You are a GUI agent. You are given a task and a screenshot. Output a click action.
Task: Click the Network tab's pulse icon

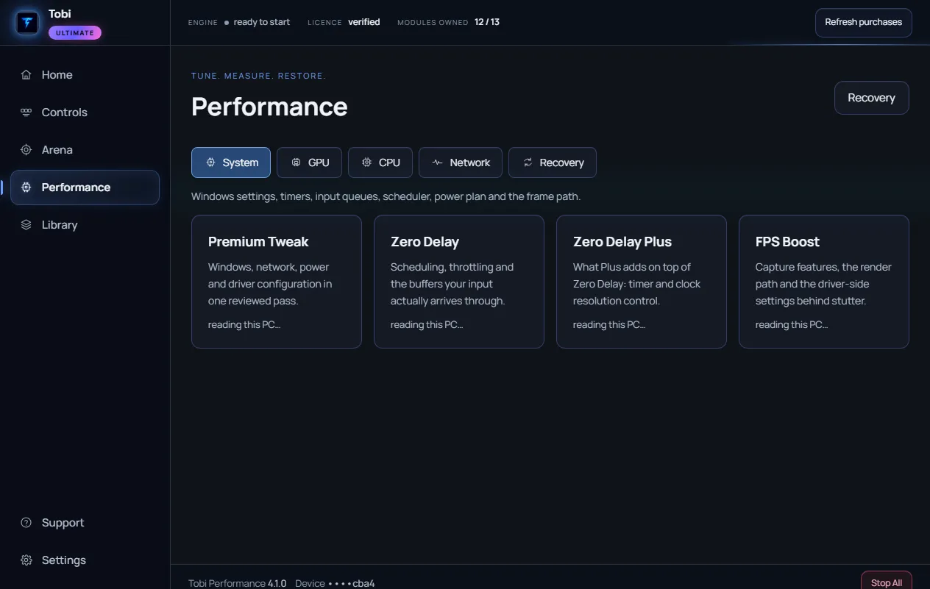(437, 163)
